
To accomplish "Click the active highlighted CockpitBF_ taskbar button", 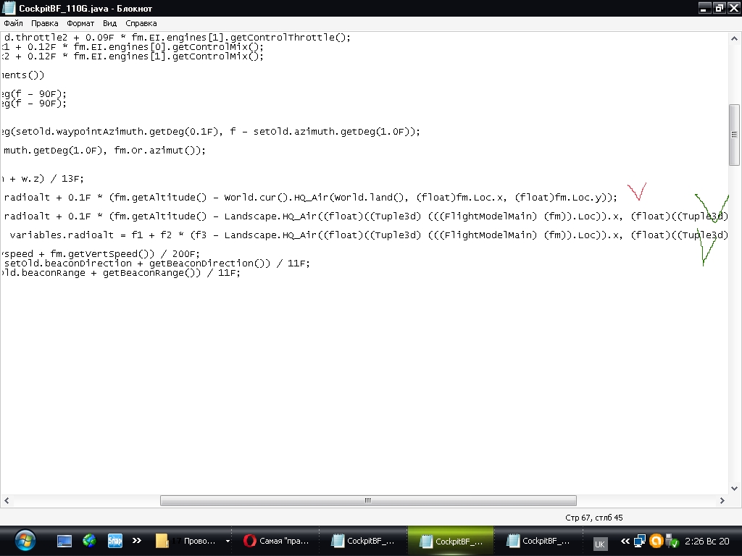I will pyautogui.click(x=451, y=541).
